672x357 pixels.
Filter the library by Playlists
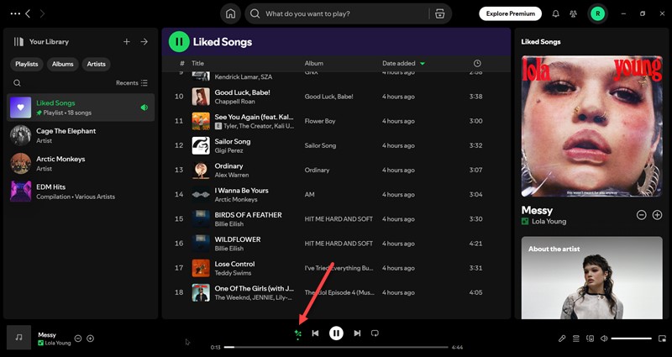pos(27,64)
